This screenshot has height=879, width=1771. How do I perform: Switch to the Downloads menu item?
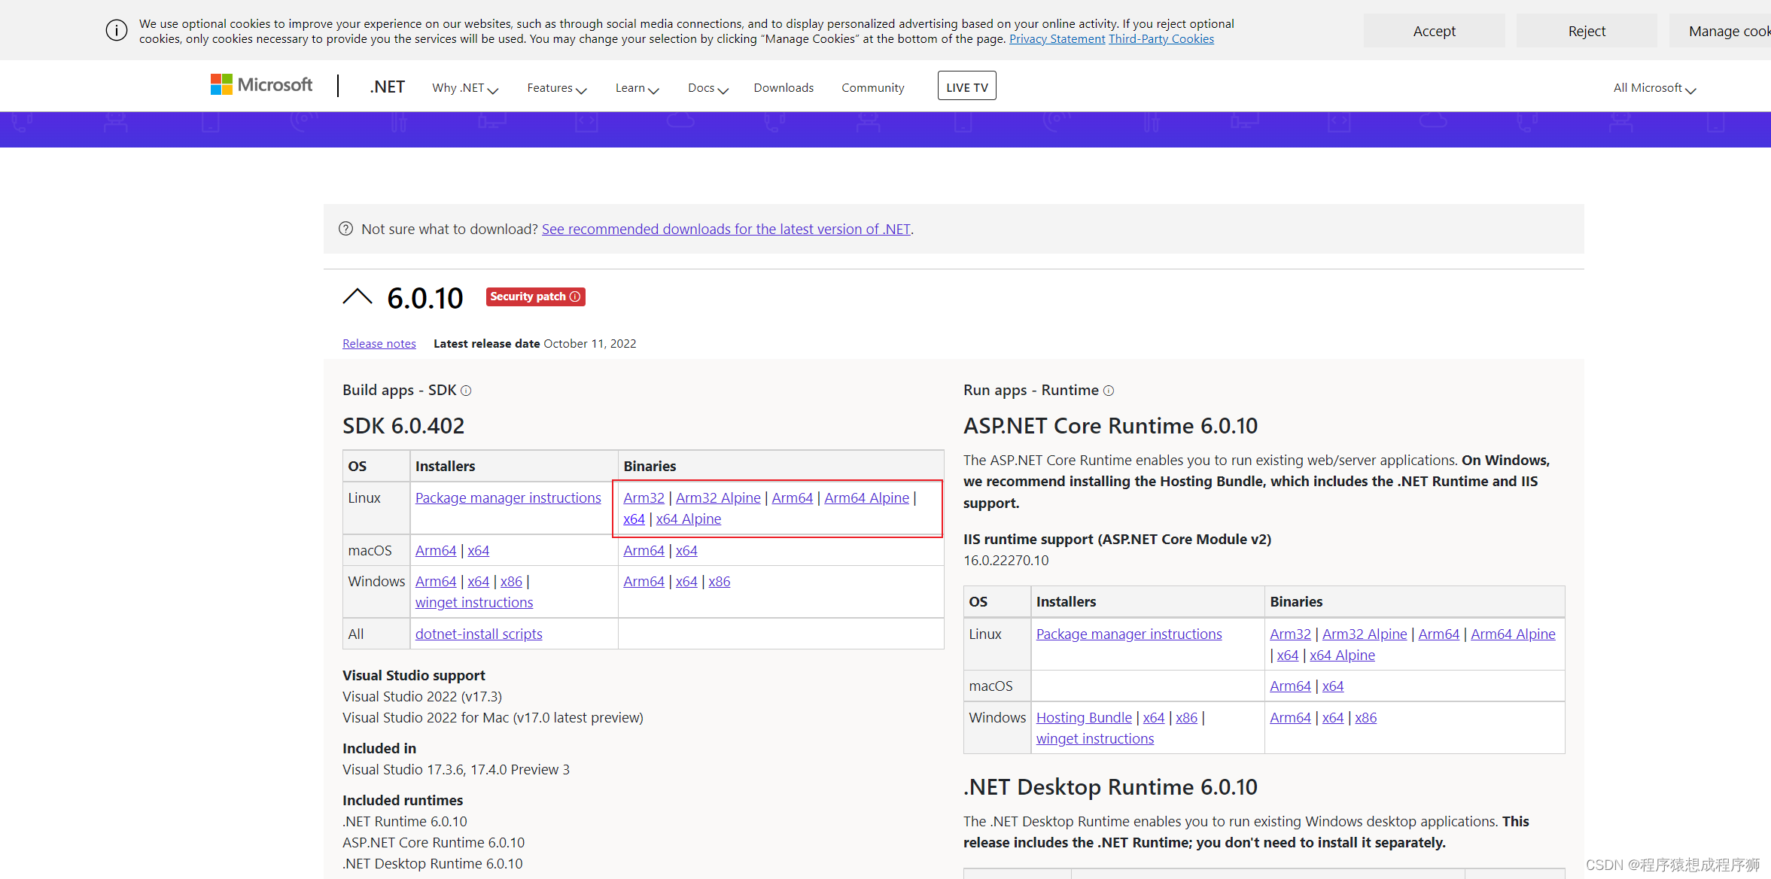[783, 87]
